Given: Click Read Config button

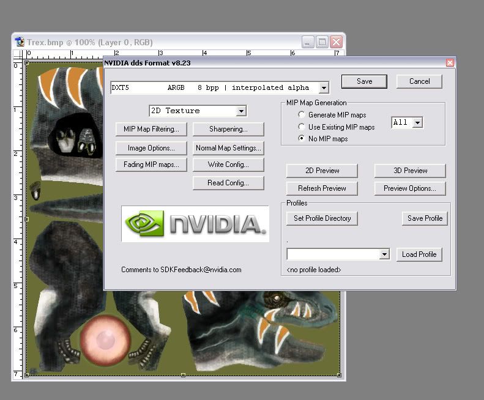Looking at the screenshot, I should tap(228, 183).
